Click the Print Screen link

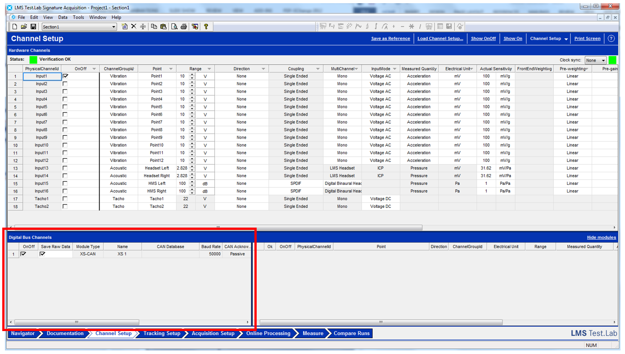587,39
